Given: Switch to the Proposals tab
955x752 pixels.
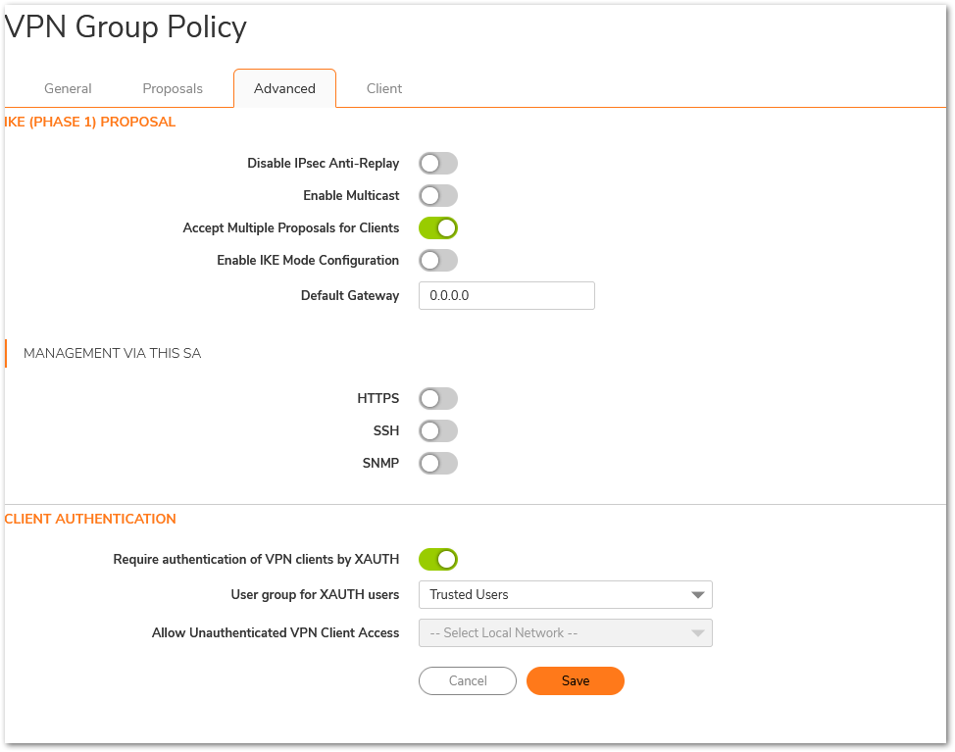Looking at the screenshot, I should [x=173, y=88].
